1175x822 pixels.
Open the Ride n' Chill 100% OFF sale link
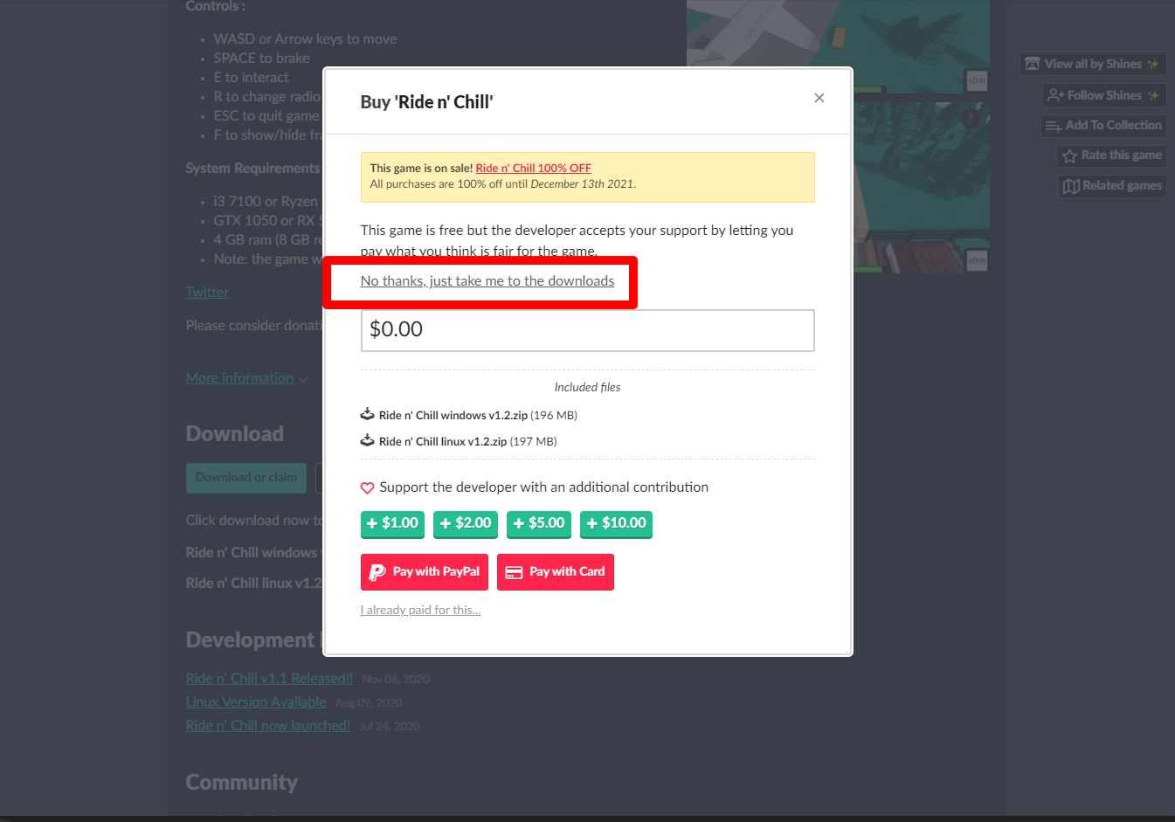534,168
